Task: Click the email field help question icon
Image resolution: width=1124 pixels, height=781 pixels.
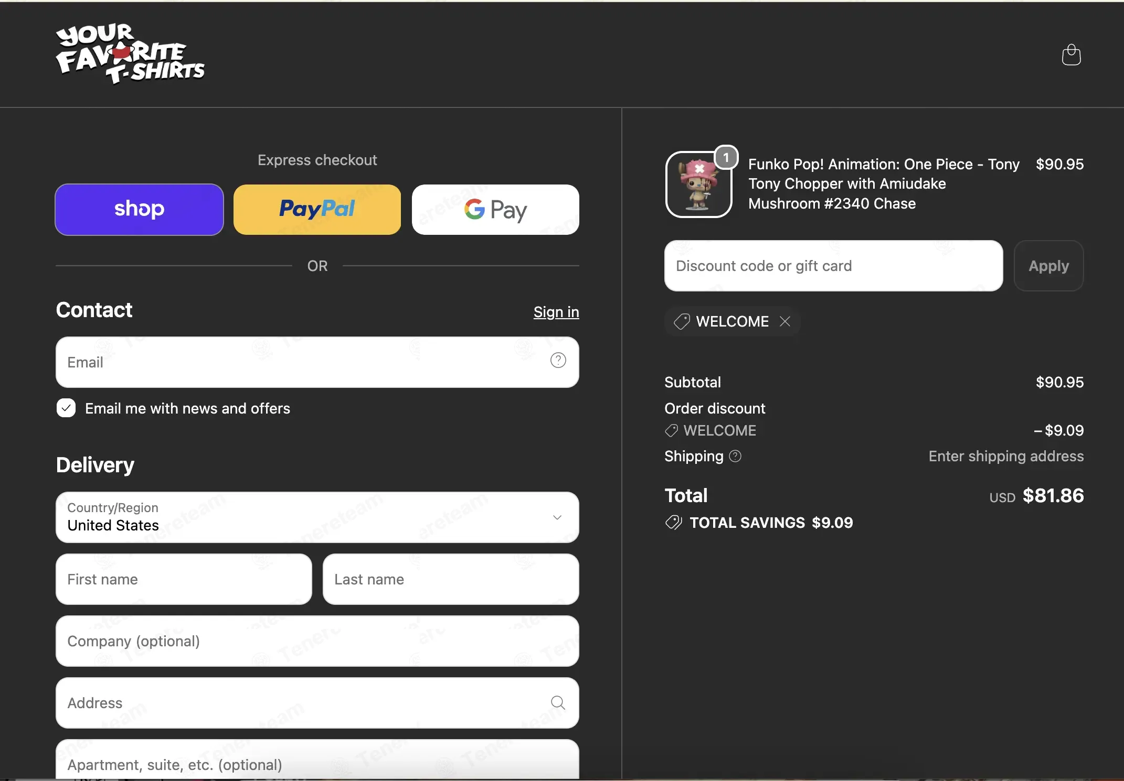Action: pyautogui.click(x=558, y=361)
